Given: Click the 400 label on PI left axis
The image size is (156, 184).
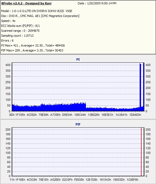Looking at the screenshot, I should pyautogui.click(x=8, y=65).
